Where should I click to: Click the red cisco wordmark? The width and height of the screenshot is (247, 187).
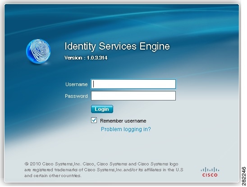point(210,175)
